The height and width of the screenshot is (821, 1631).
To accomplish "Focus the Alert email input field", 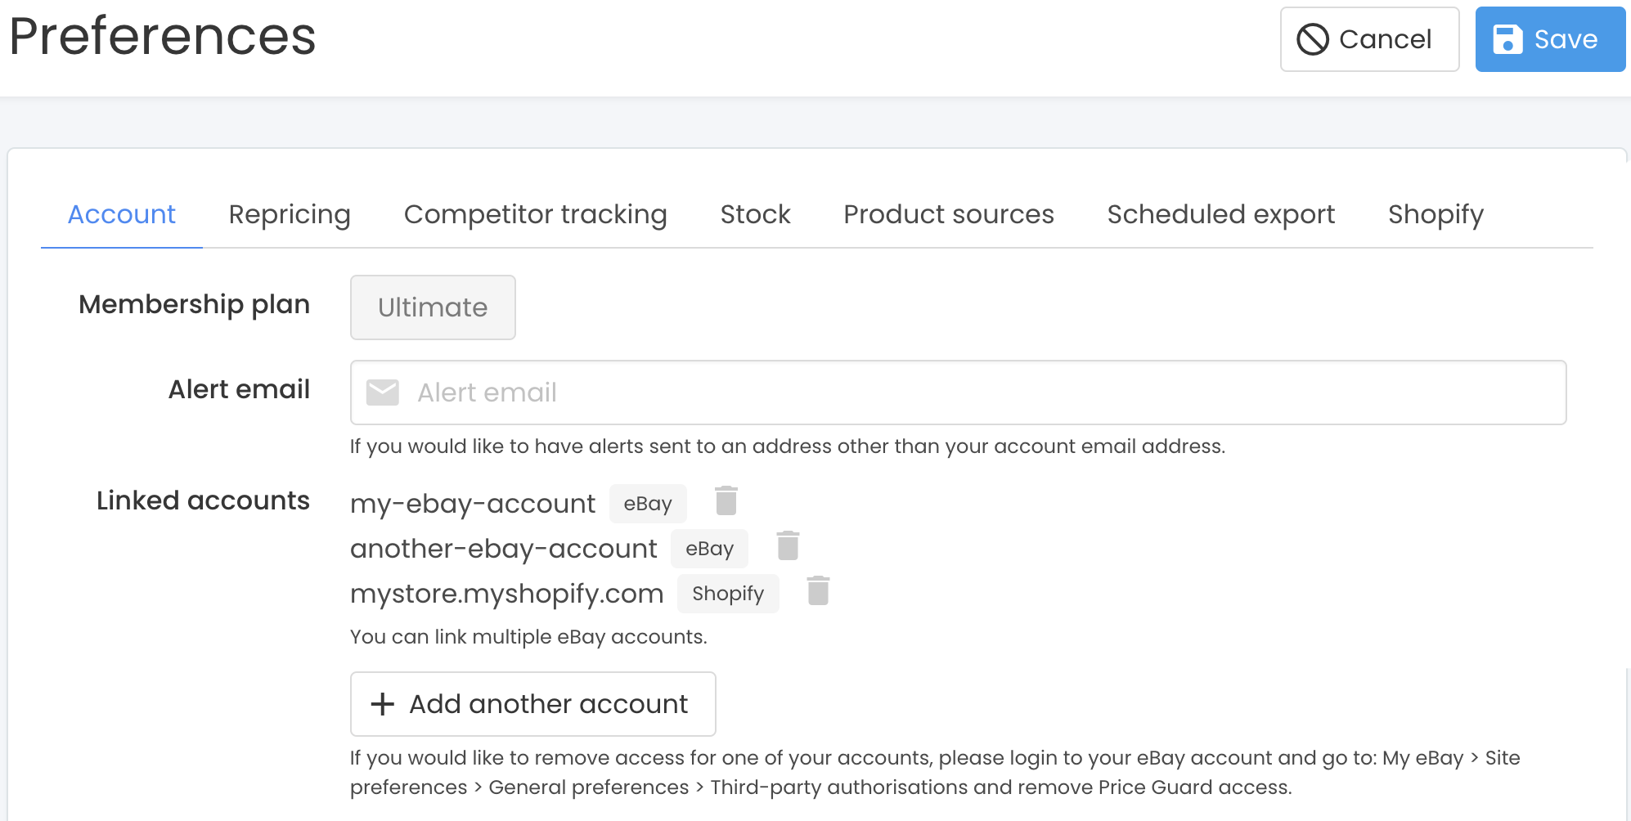I will click(x=959, y=393).
